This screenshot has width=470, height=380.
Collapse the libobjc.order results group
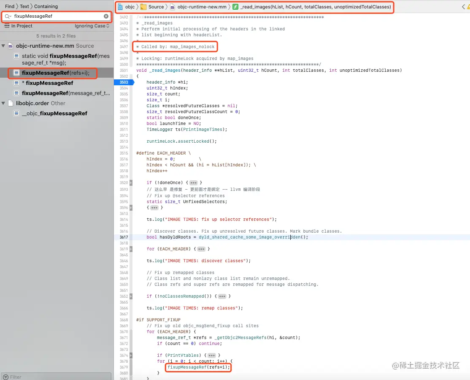(x=3, y=103)
